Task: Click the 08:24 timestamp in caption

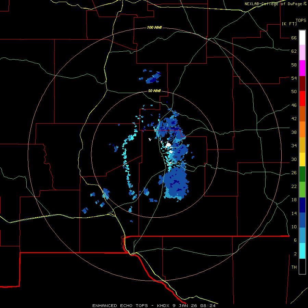Action: point(208,306)
